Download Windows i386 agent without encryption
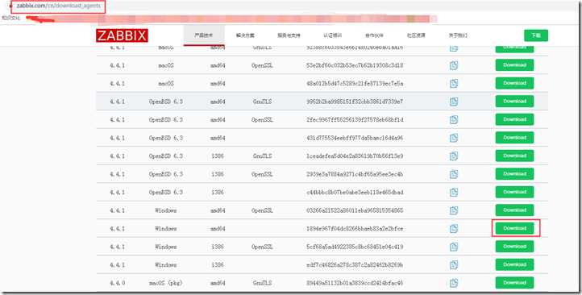This screenshot has width=582, height=295. point(514,264)
